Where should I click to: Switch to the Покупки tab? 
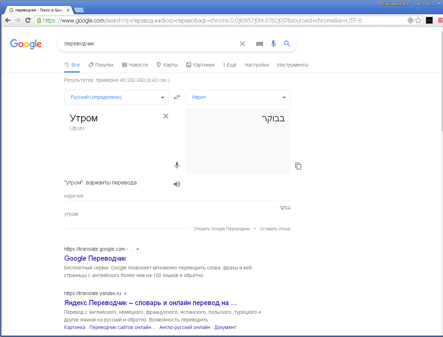coord(101,65)
